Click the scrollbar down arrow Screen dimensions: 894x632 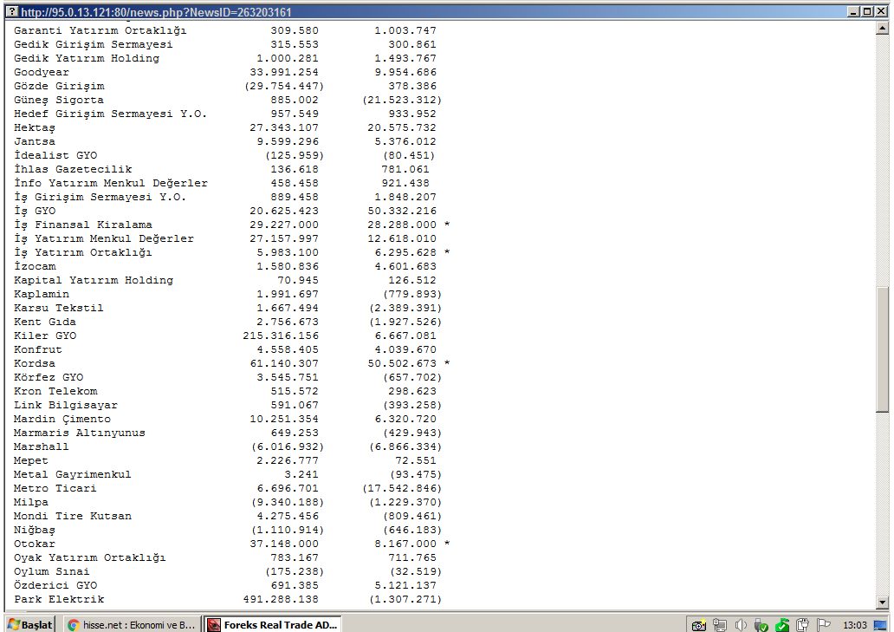(882, 602)
